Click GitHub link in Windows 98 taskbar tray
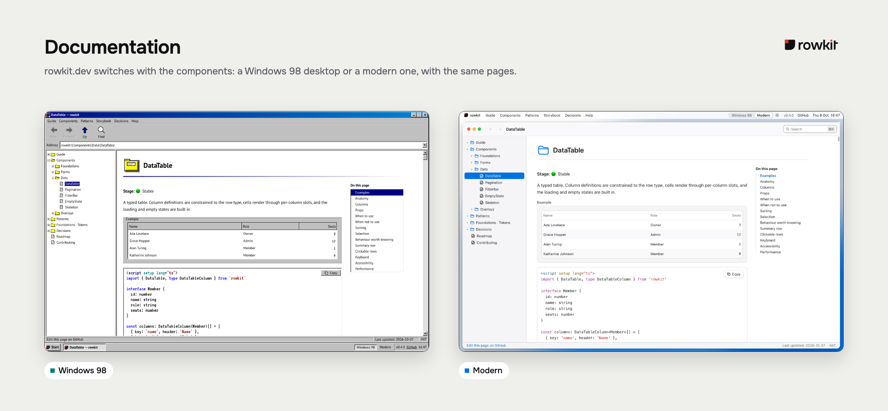The width and height of the screenshot is (888, 411). (x=411, y=347)
